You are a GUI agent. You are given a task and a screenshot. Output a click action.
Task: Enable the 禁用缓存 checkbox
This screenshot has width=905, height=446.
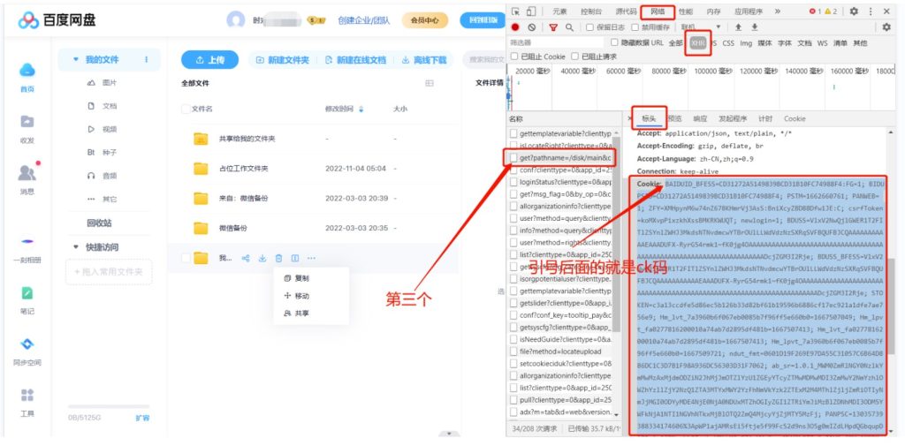click(x=635, y=27)
